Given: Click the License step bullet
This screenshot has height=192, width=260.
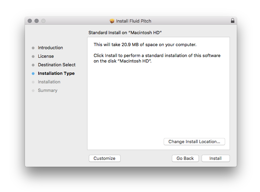Looking at the screenshot, I should point(33,56).
